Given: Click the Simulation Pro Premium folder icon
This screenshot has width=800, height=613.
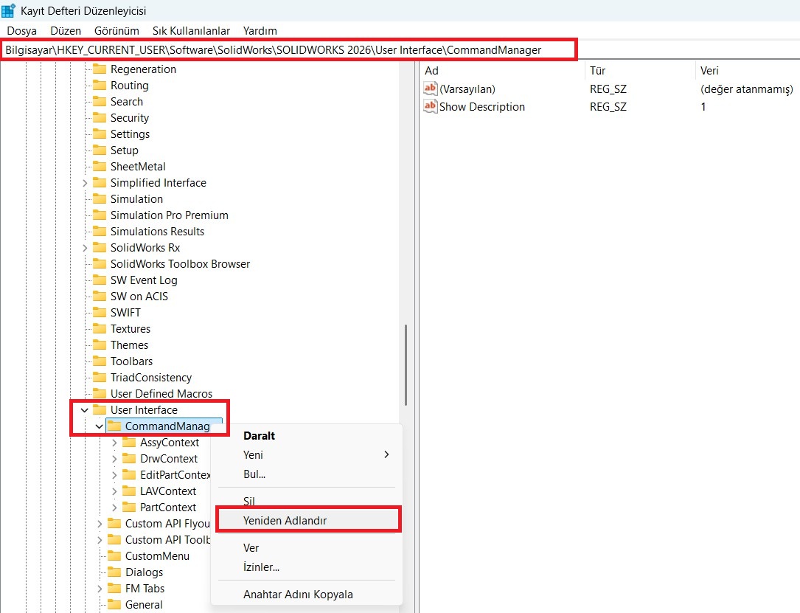Looking at the screenshot, I should tap(100, 215).
